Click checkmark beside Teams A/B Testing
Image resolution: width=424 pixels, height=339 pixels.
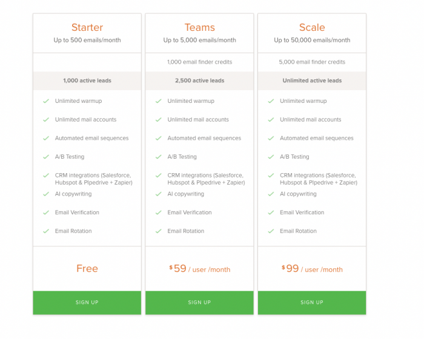click(159, 157)
